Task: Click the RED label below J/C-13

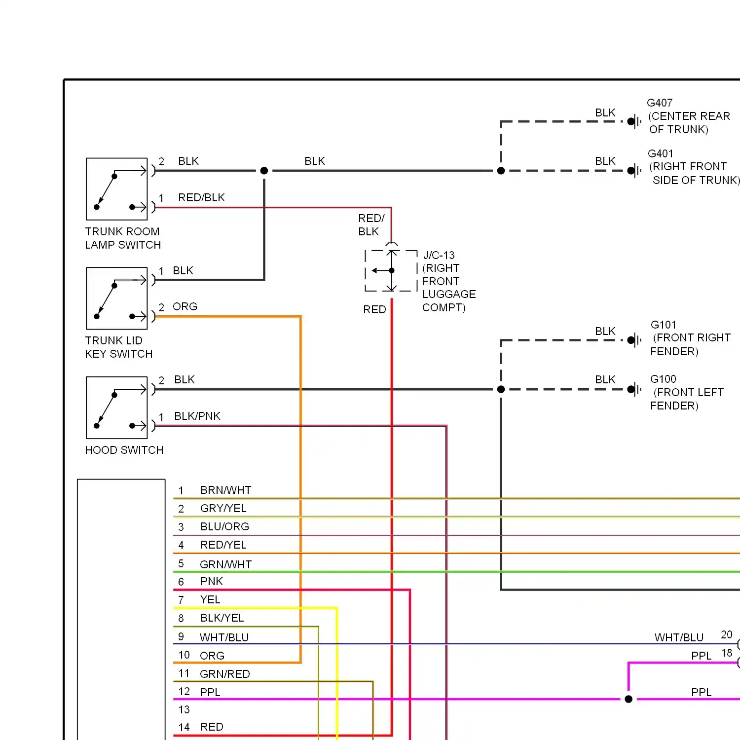Action: [x=374, y=309]
